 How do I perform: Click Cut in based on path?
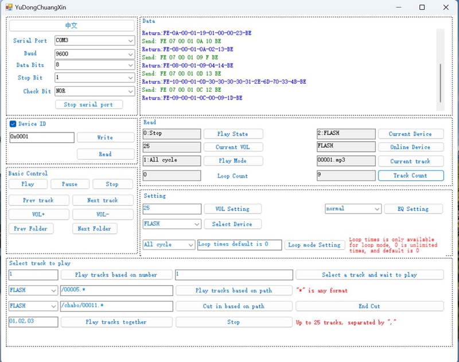click(x=234, y=306)
